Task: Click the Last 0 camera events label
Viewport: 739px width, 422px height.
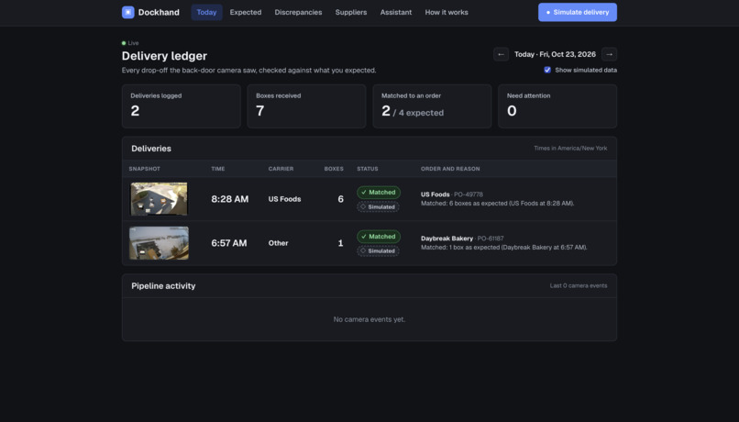Action: (x=579, y=285)
